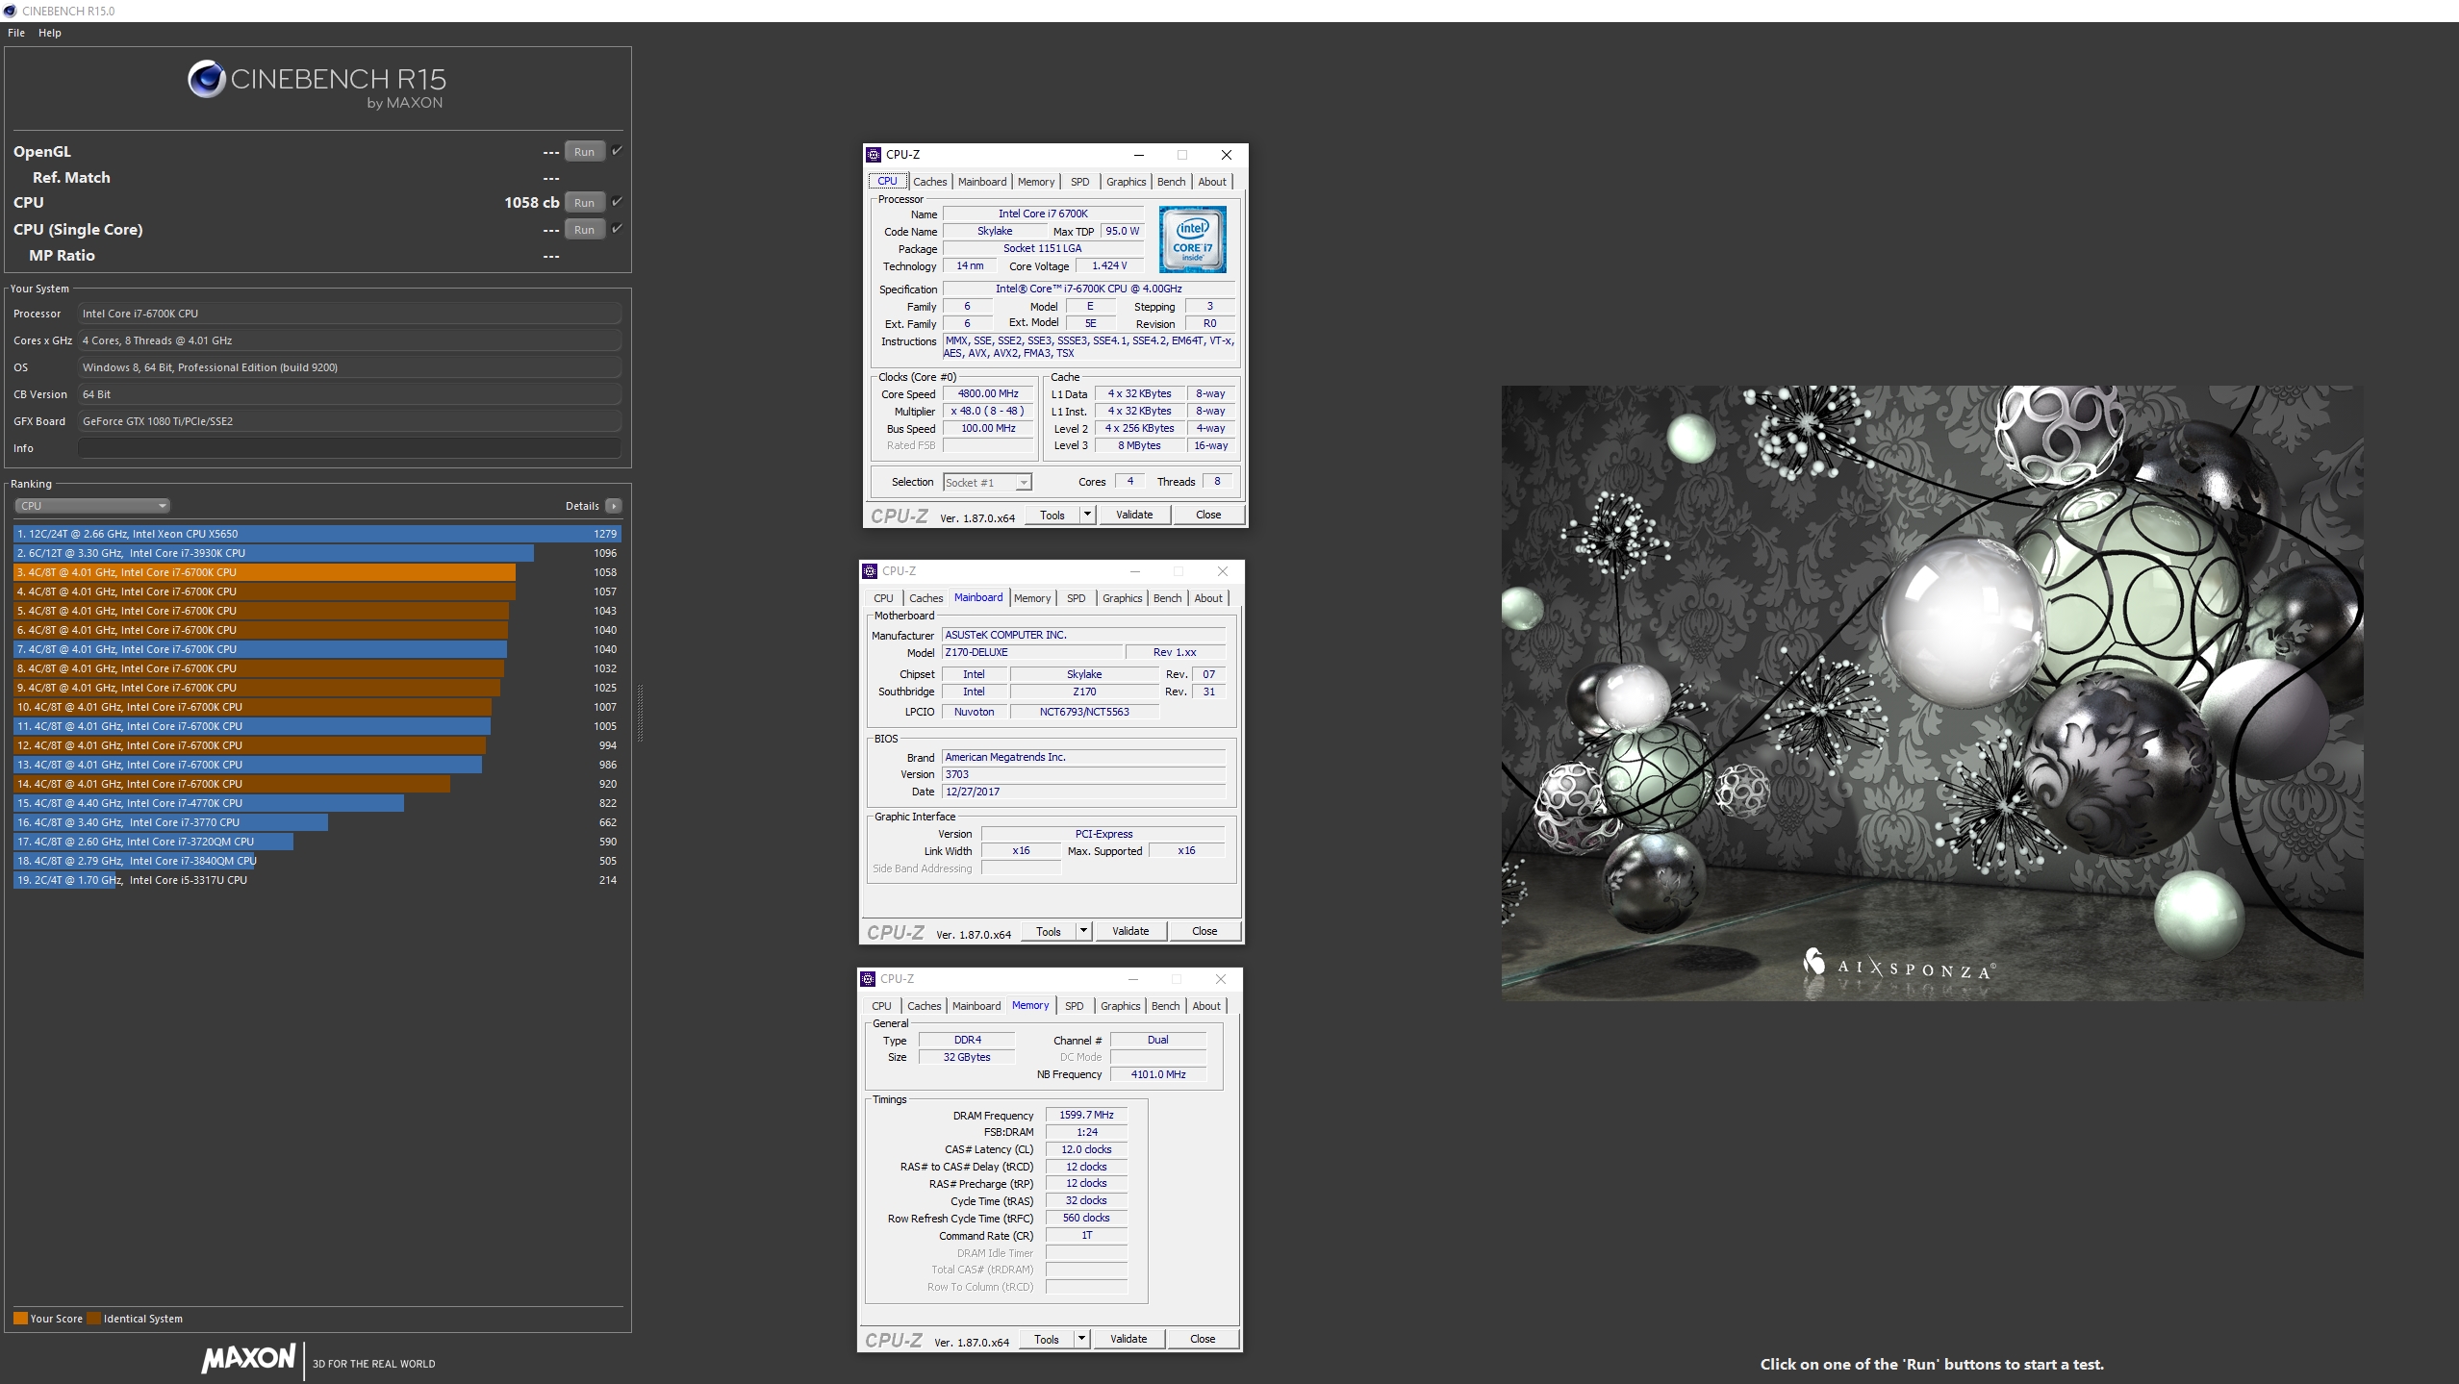Click Tools in top CPU-Z window
The width and height of the screenshot is (2459, 1384).
(1052, 516)
